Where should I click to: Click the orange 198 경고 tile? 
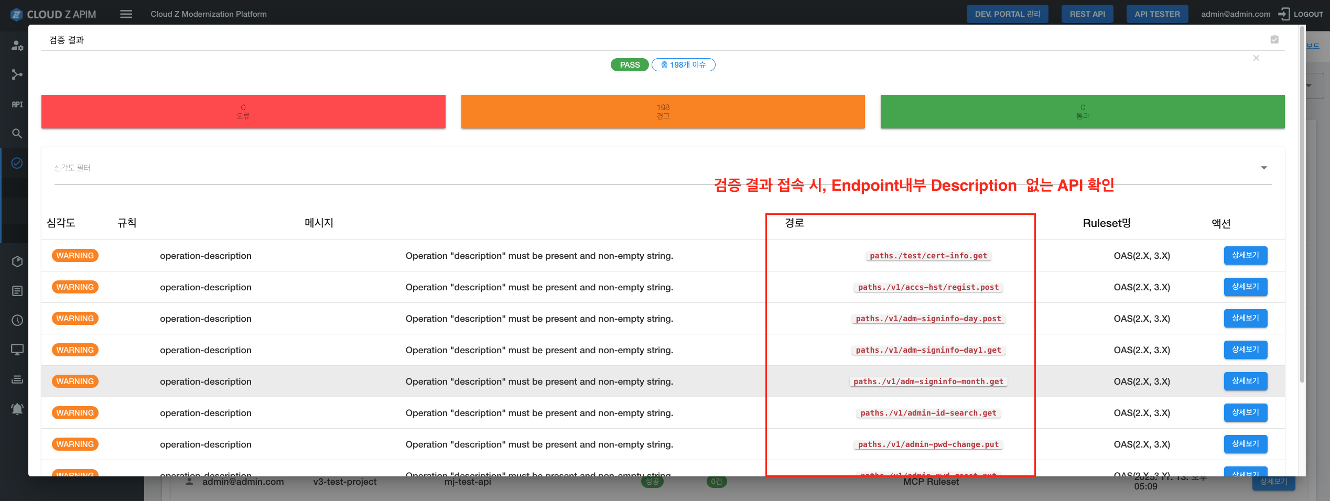tap(663, 112)
